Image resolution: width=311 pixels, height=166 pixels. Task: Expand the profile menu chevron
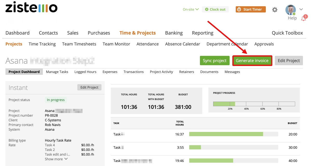[301, 9]
